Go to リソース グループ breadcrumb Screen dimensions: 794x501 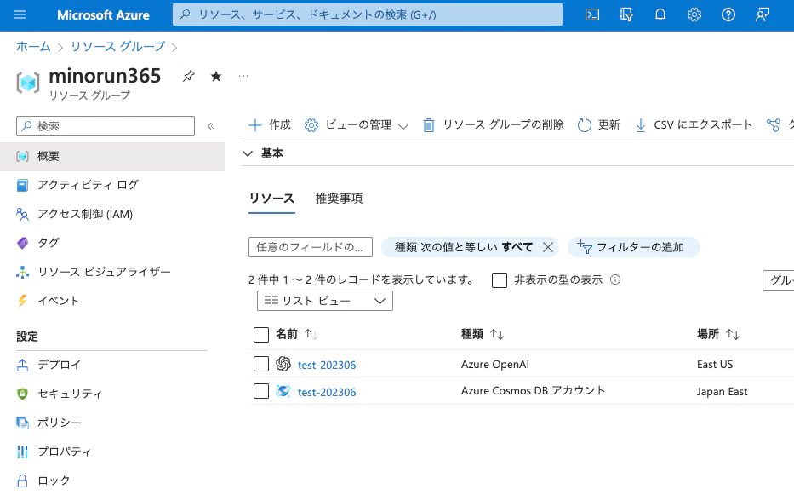click(x=118, y=47)
